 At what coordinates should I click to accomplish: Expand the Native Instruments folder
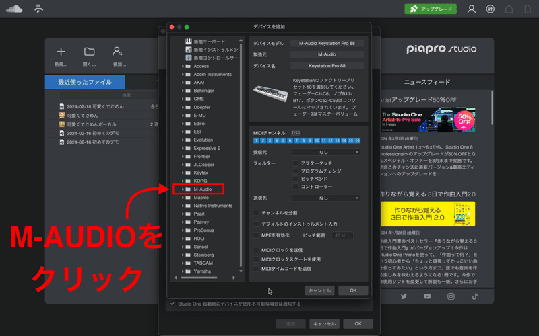click(x=183, y=206)
